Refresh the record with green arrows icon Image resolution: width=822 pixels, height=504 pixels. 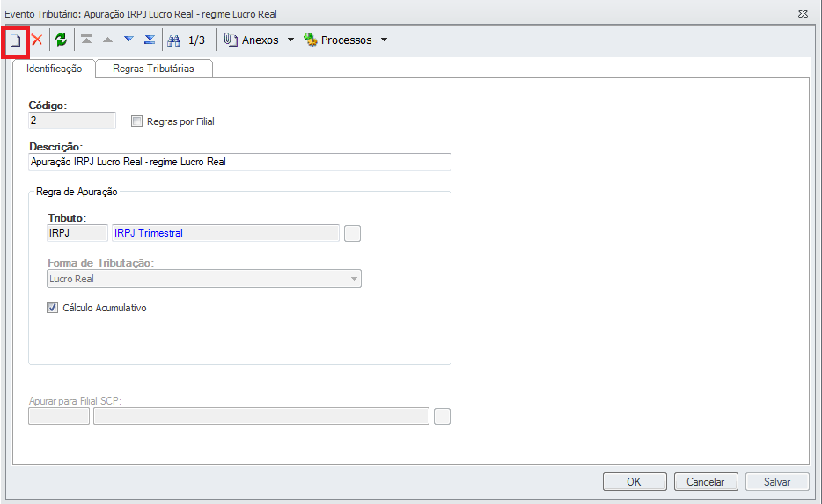(62, 40)
